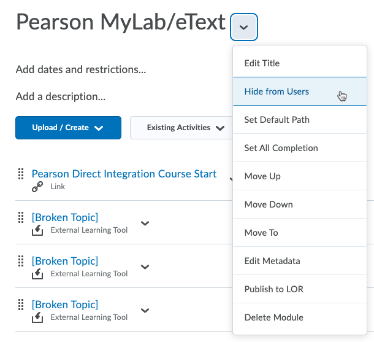Click the Add a description field

point(61,96)
